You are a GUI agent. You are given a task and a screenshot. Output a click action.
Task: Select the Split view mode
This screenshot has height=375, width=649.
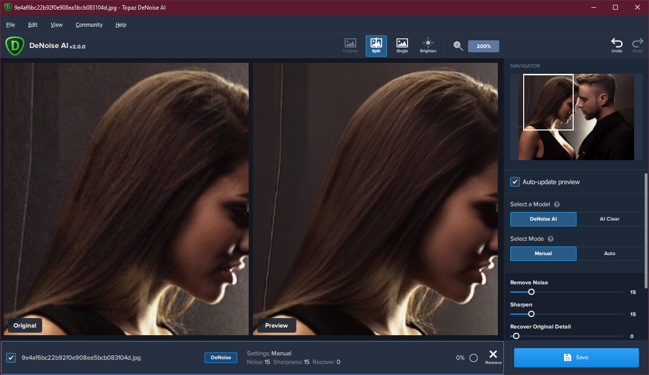376,46
